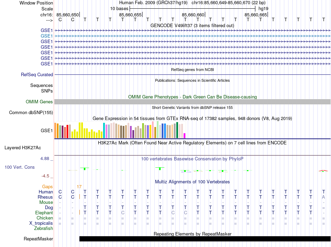This screenshot has height=247, width=331.
Task: Open the Common dbSNP(155) track label
Action: point(31,112)
